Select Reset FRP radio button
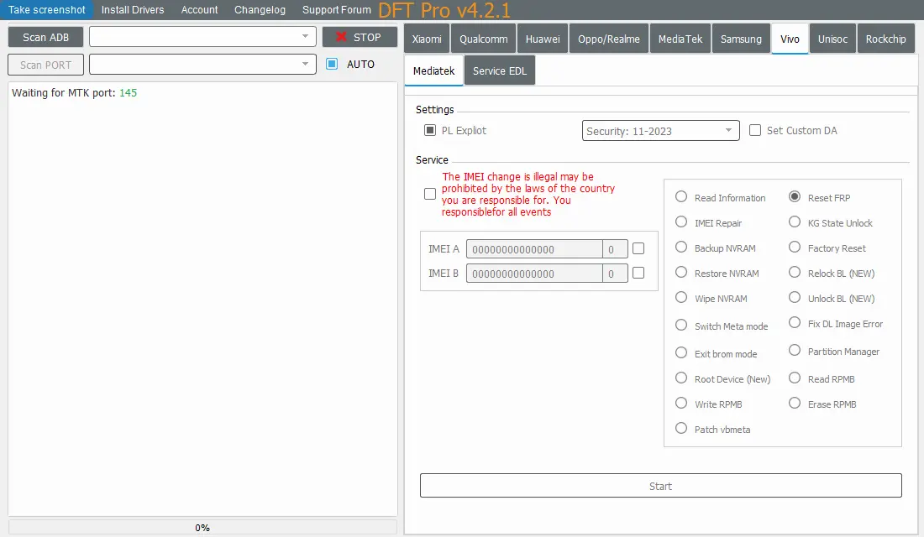The width and height of the screenshot is (924, 537). [x=795, y=196]
